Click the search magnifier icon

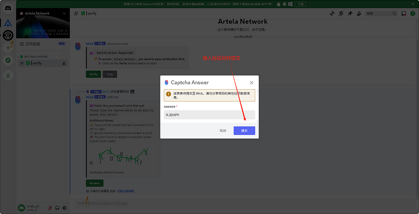pos(395,13)
